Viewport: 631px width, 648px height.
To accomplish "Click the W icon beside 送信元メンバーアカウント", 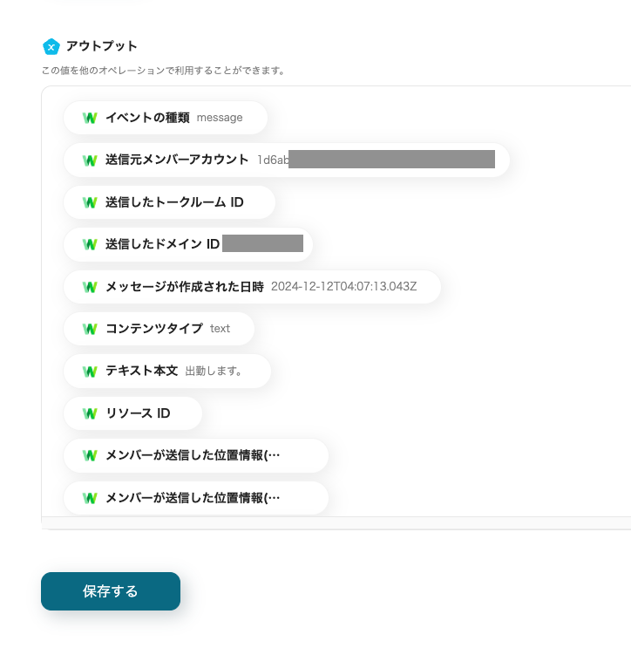I will tap(89, 160).
